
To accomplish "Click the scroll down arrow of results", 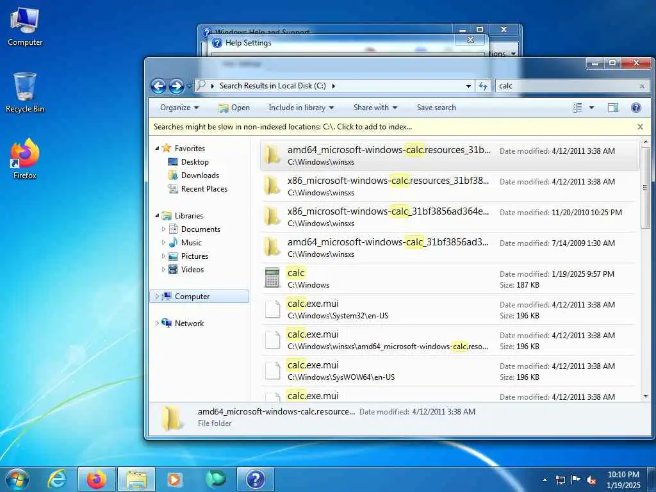I will pyautogui.click(x=645, y=396).
